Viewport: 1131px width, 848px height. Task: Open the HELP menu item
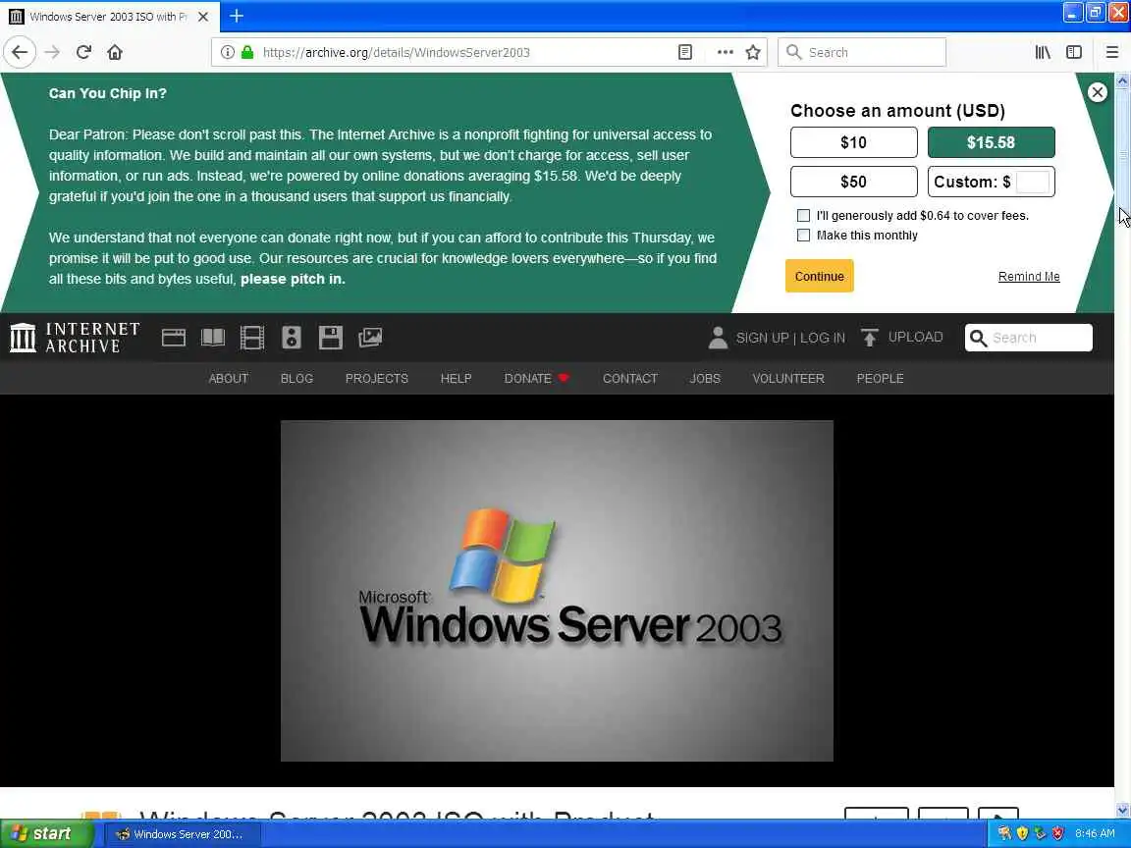click(456, 379)
